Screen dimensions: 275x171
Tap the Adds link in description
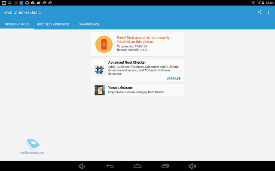point(112,67)
